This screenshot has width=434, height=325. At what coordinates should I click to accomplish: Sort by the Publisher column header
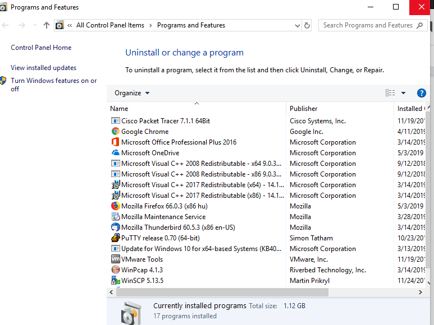tap(340, 109)
